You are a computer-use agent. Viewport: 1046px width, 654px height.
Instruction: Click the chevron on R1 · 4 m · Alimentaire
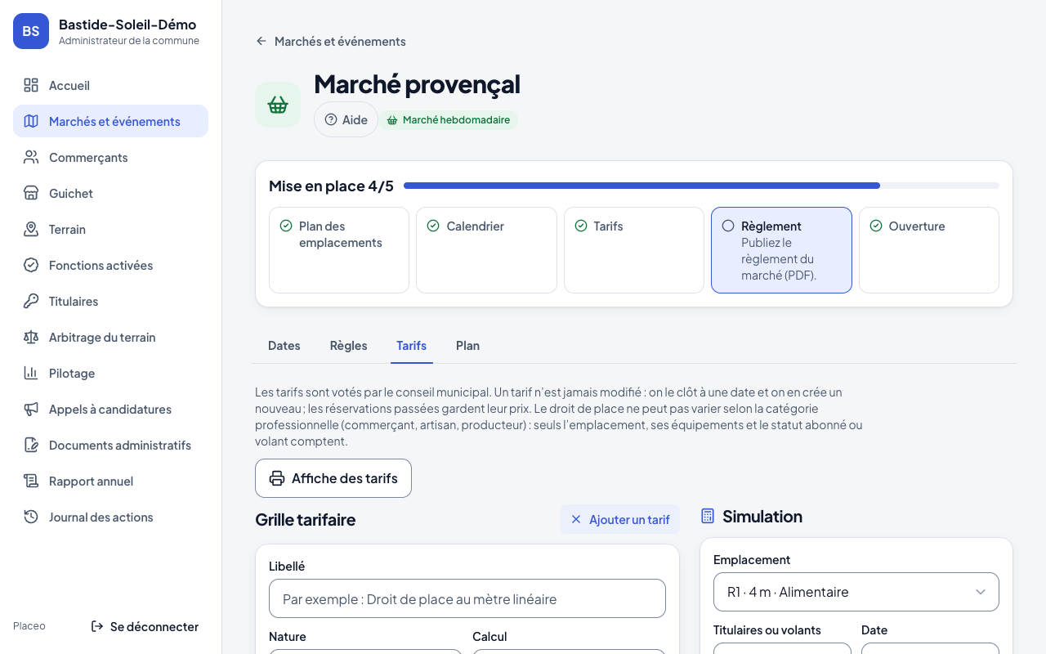(981, 592)
